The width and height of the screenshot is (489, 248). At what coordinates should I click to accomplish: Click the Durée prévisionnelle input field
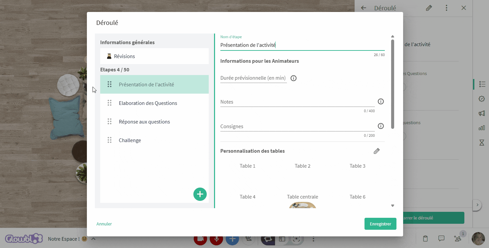click(254, 78)
